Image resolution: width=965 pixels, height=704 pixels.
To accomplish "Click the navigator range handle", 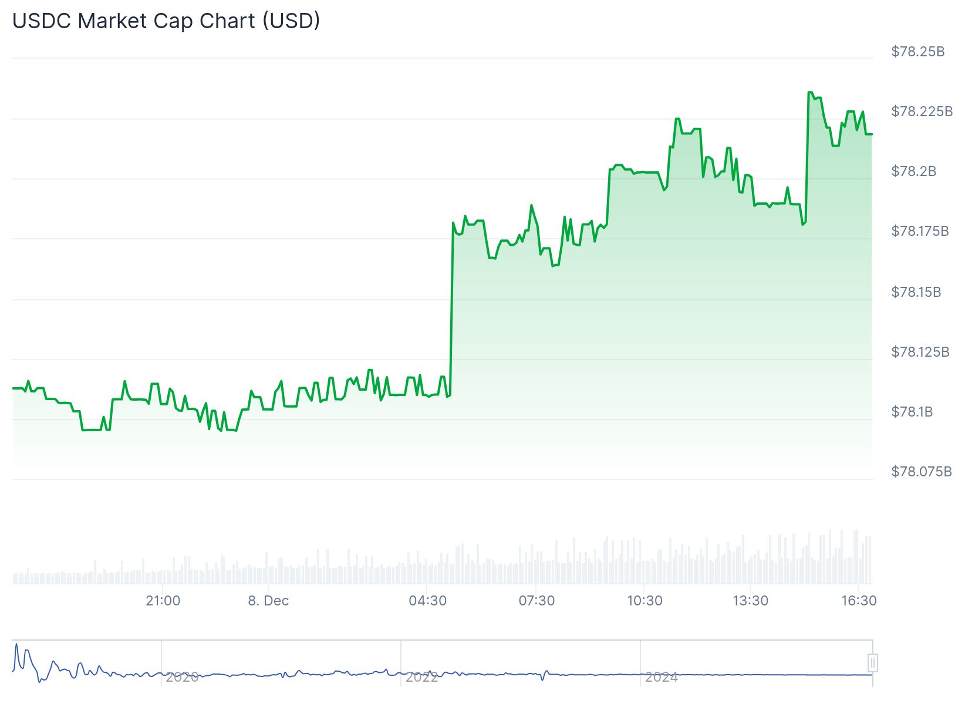I will pos(872,663).
